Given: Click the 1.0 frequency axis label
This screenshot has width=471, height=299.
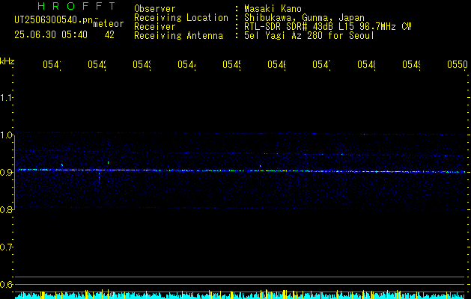Looking at the screenshot, I should pos(6,135).
